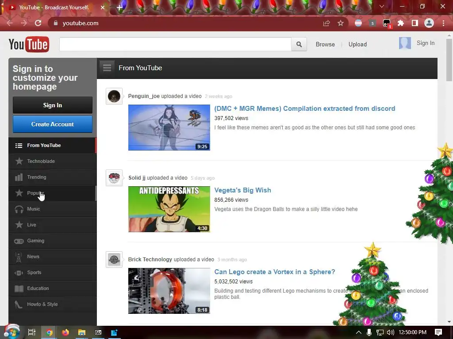The width and height of the screenshot is (453, 339).
Task: Click Browse link in header
Action: click(325, 45)
